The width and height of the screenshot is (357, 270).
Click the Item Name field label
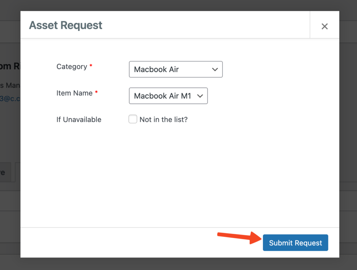pyautogui.click(x=74, y=93)
